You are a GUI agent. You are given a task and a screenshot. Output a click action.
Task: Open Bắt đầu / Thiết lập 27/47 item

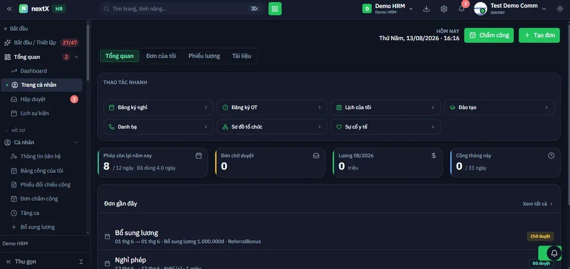[x=42, y=43]
